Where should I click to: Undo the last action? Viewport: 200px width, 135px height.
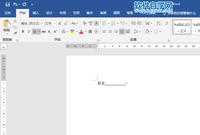[x=15, y=4]
